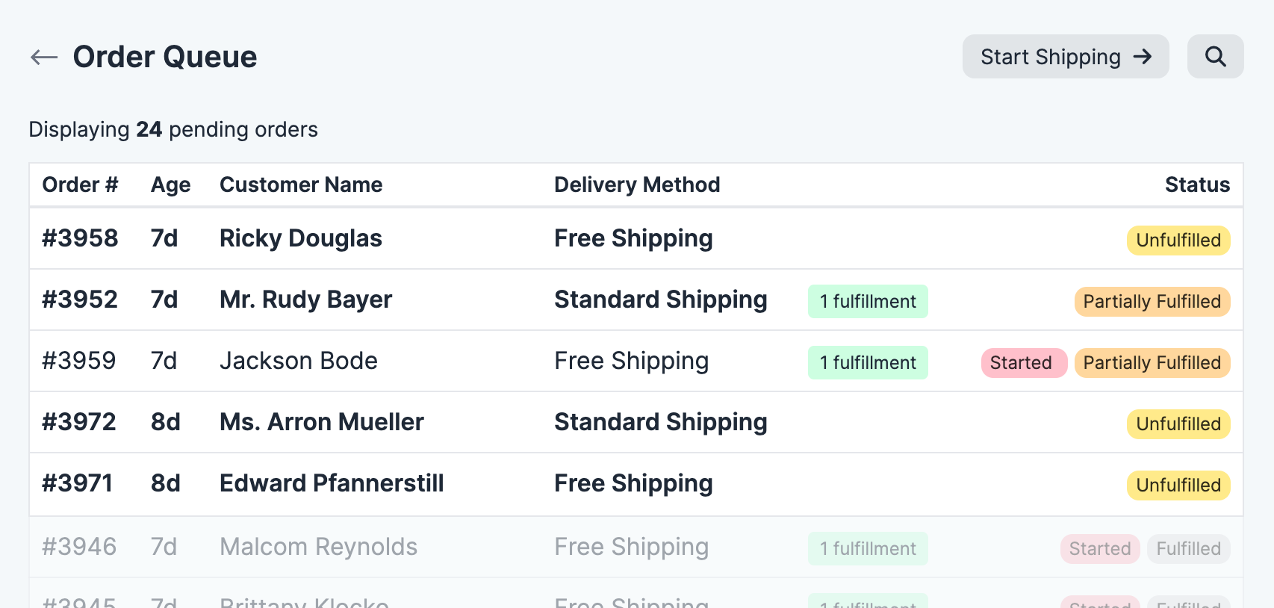1274x608 pixels.
Task: Click the Started badge on Jackson Bode's order
Action: (x=1024, y=362)
